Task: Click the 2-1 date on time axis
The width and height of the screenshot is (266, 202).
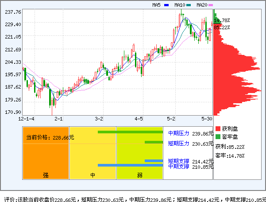Action: coord(58,119)
